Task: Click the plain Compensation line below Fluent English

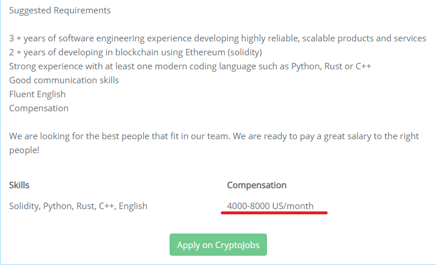Action: click(38, 108)
